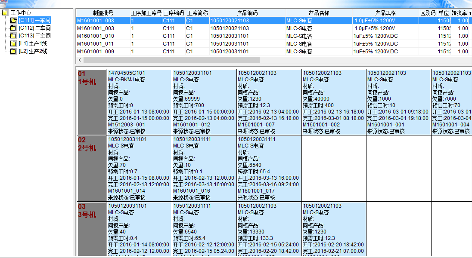The width and height of the screenshot is (472, 258).
Task: Select the [C112] 二车间 tree node
Action: click(x=34, y=28)
